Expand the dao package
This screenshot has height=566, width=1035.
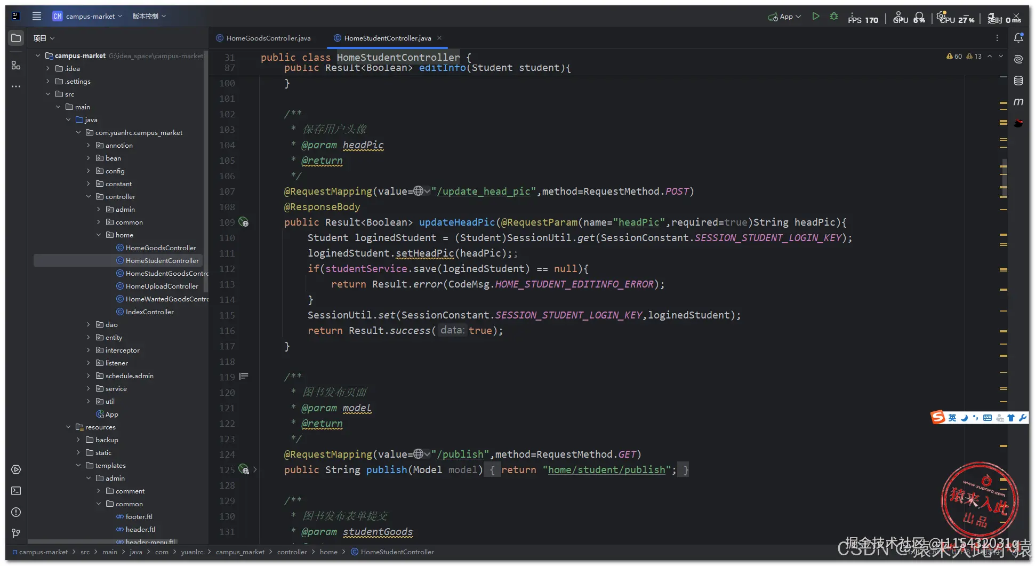(x=89, y=324)
